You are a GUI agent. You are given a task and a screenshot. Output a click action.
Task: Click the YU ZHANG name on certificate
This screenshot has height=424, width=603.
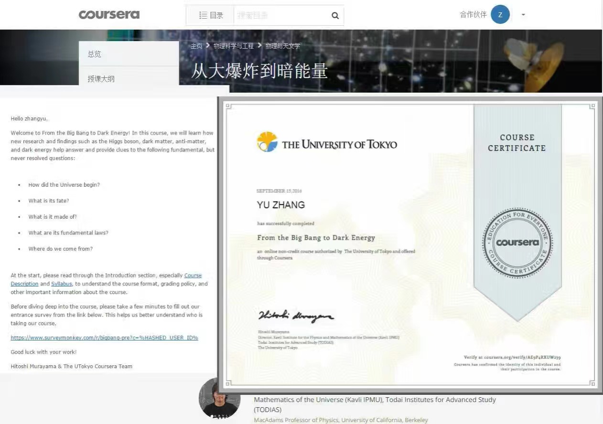click(280, 205)
